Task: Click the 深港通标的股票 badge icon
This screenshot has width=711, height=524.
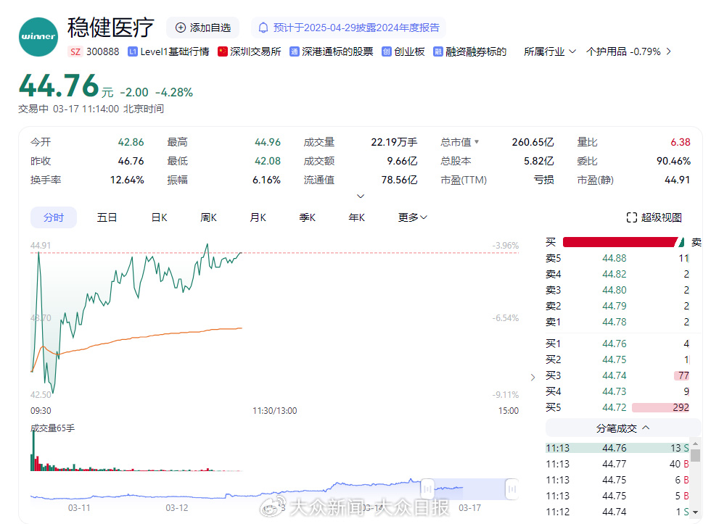Action: (295, 51)
